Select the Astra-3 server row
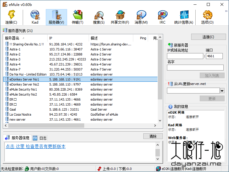 point(80,59)
